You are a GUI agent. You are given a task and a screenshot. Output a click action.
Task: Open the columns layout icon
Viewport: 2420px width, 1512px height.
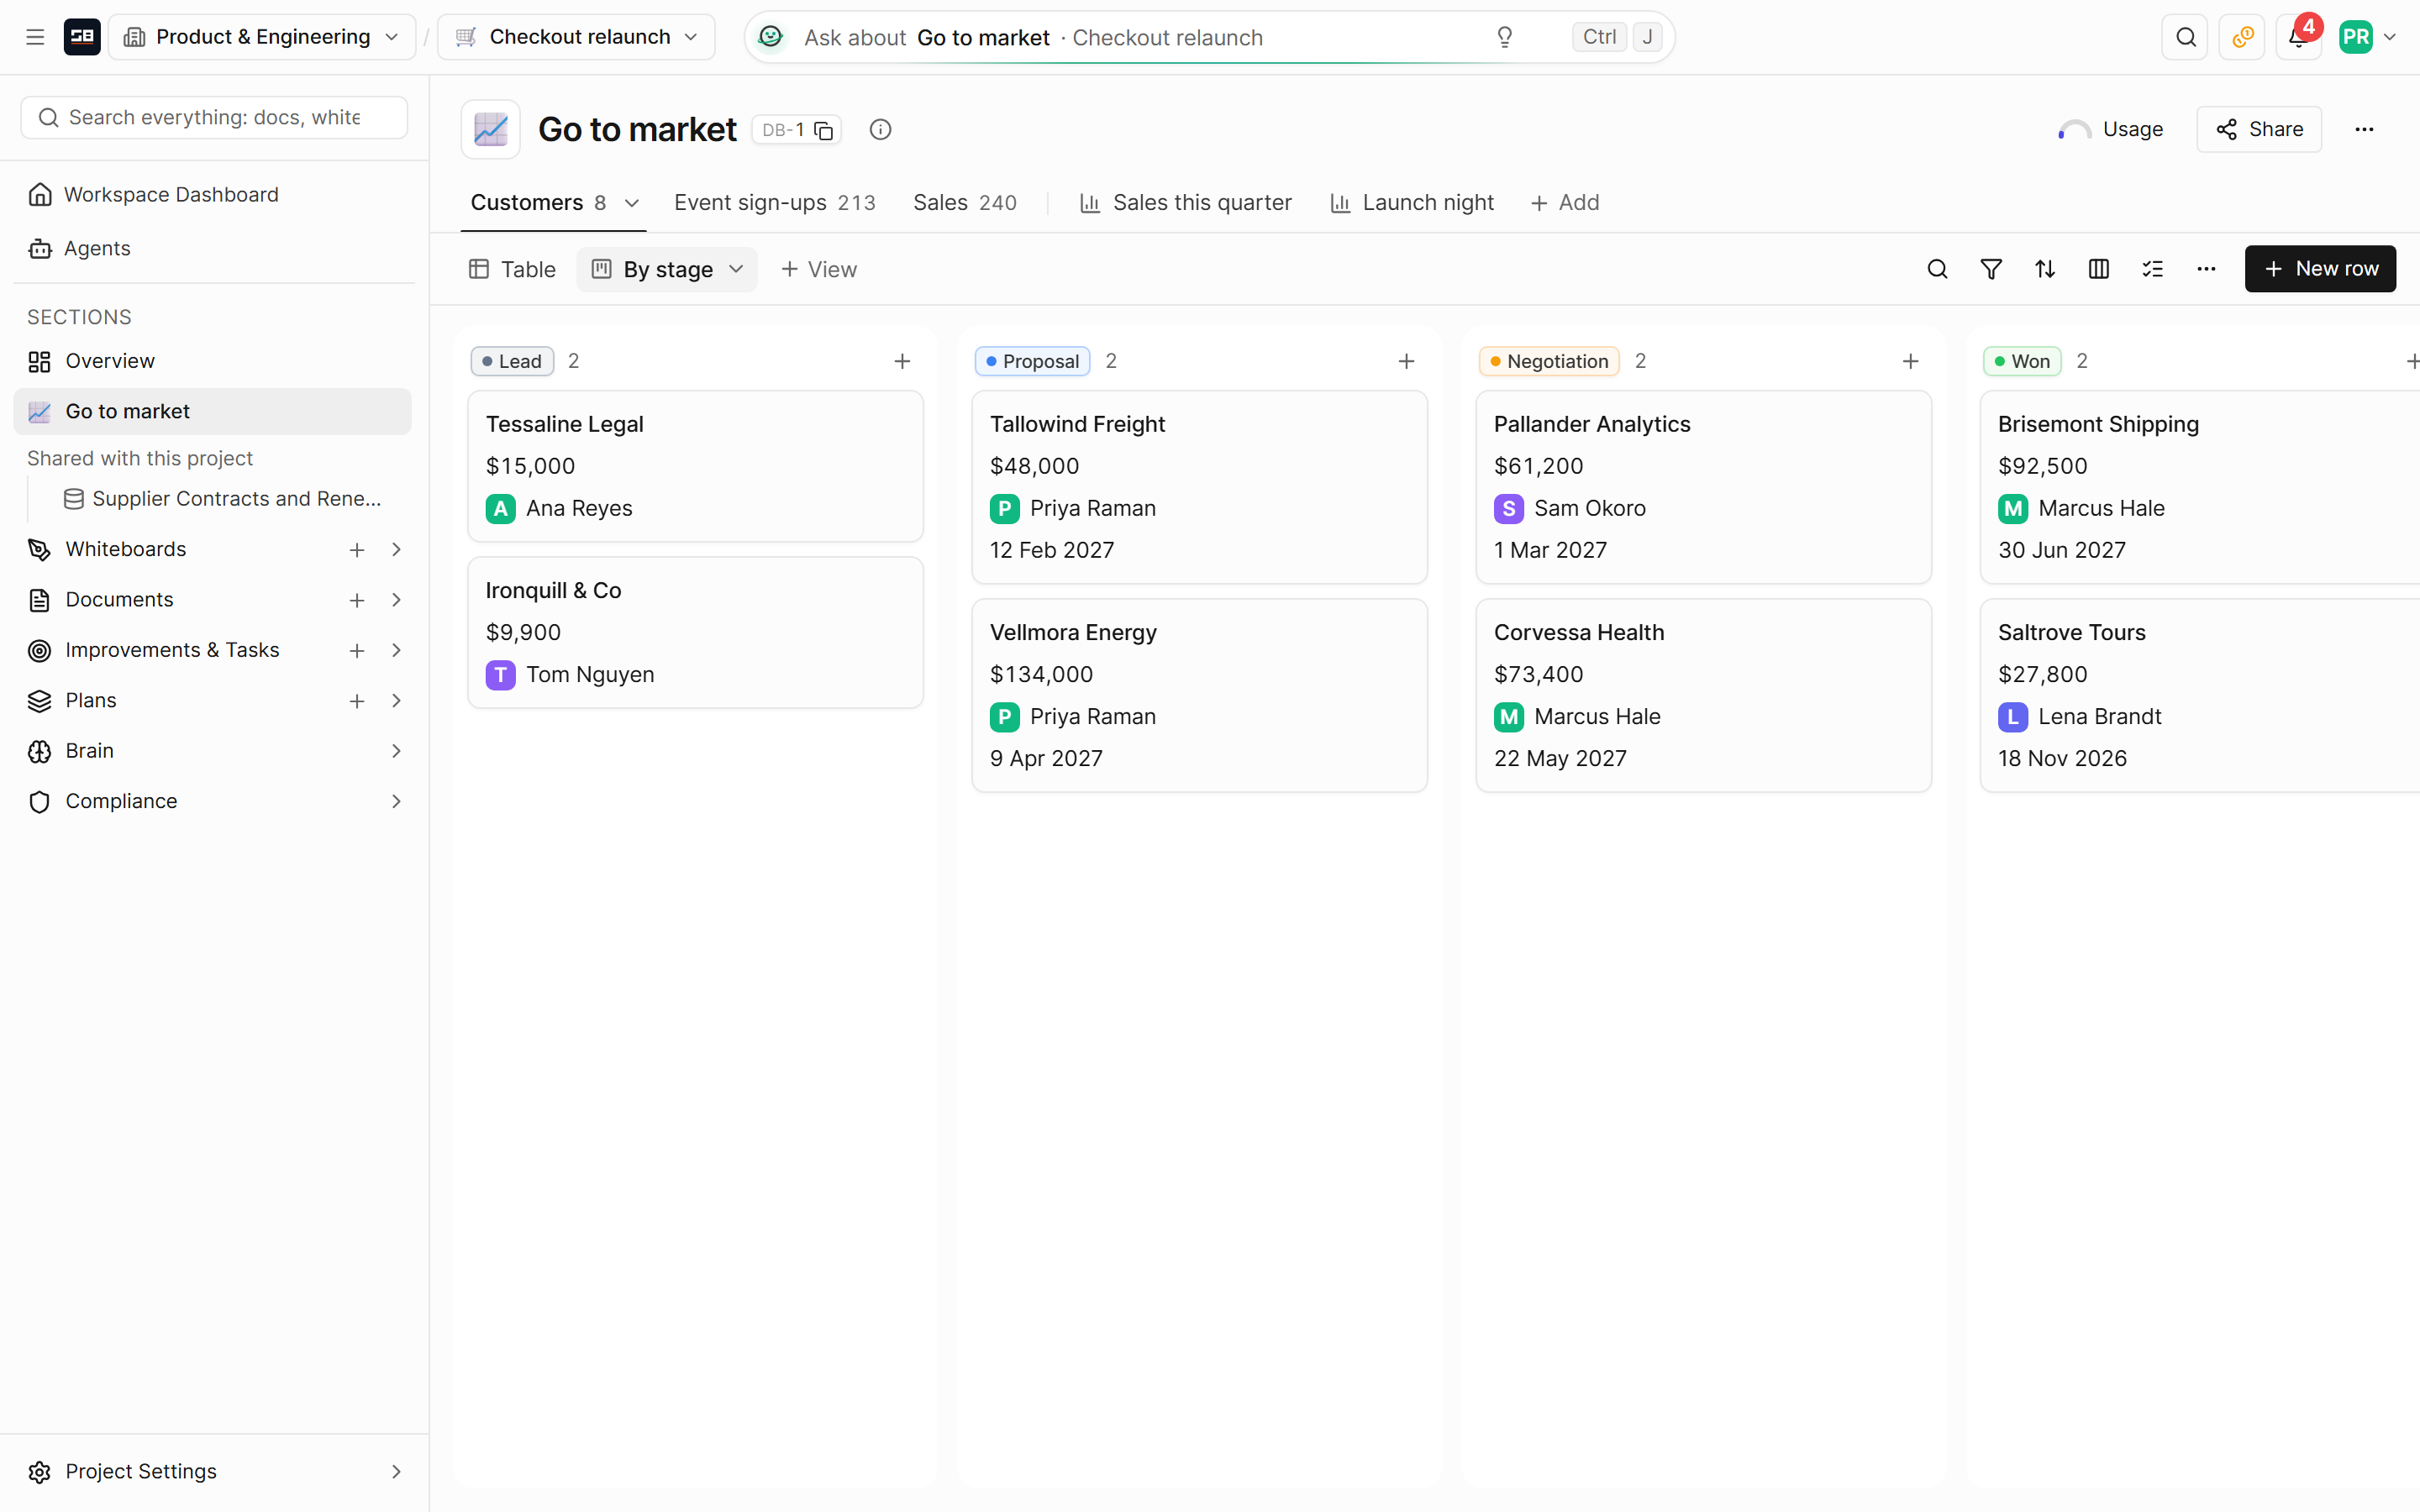[2099, 269]
